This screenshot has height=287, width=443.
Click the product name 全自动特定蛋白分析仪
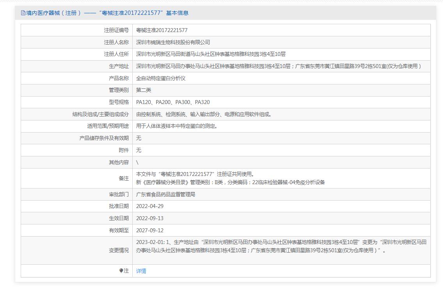point(161,78)
